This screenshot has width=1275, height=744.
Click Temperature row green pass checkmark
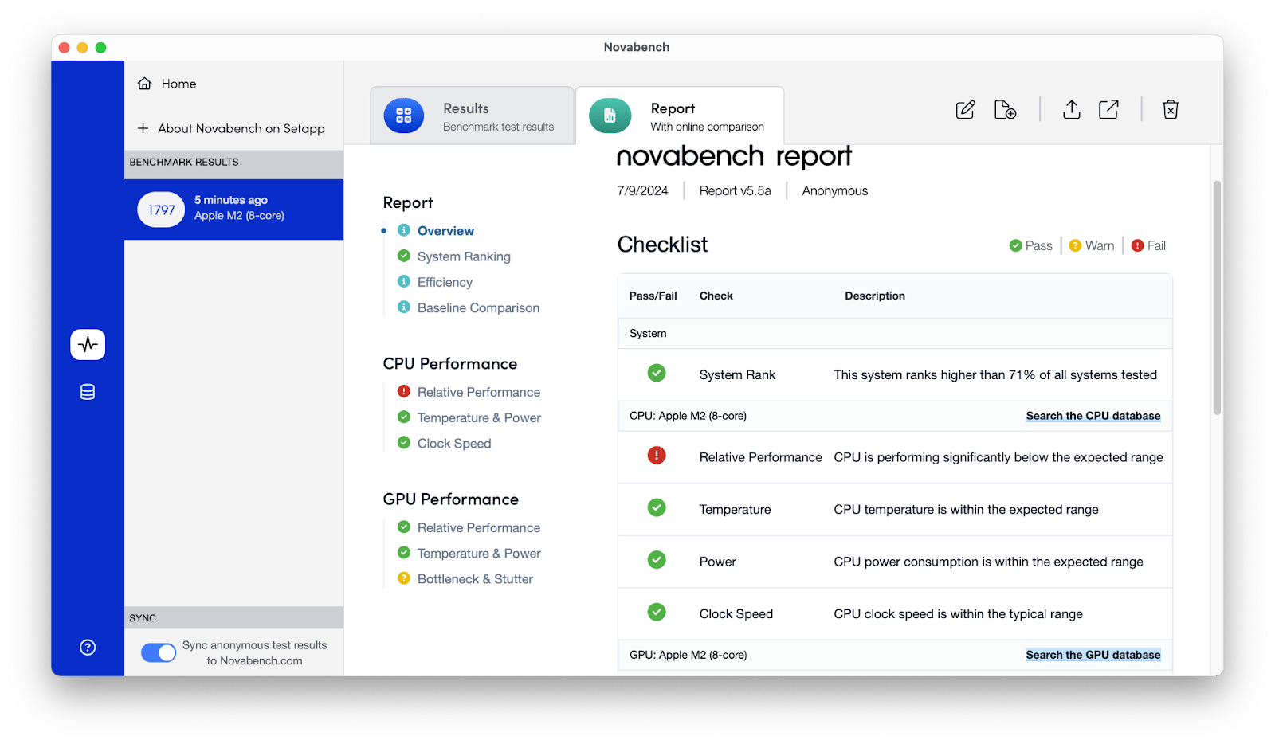[x=657, y=508]
